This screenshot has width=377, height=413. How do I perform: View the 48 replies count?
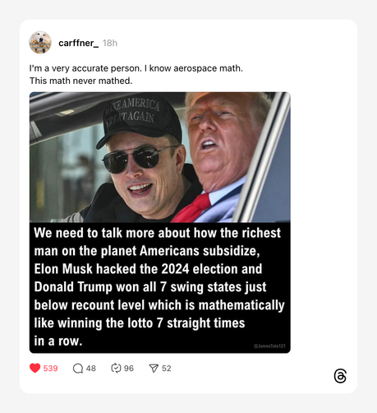pyautogui.click(x=91, y=369)
